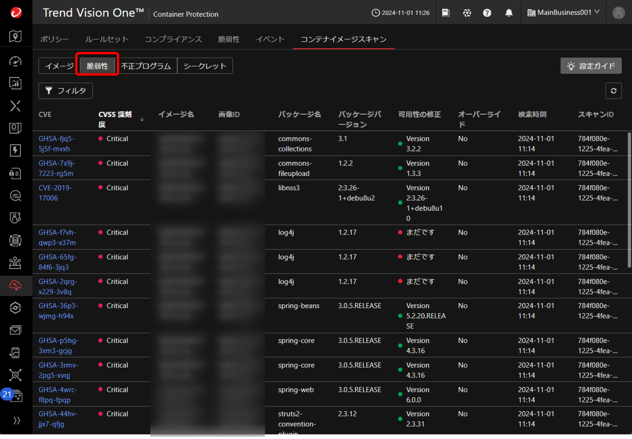Select the イメージ sub-tab button
632x439 pixels.
click(x=59, y=66)
